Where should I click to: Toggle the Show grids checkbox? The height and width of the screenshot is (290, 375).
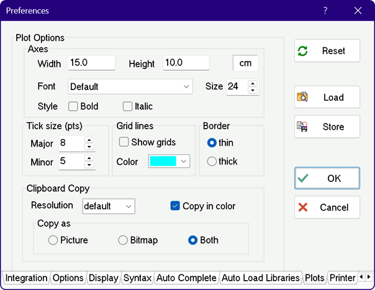124,142
